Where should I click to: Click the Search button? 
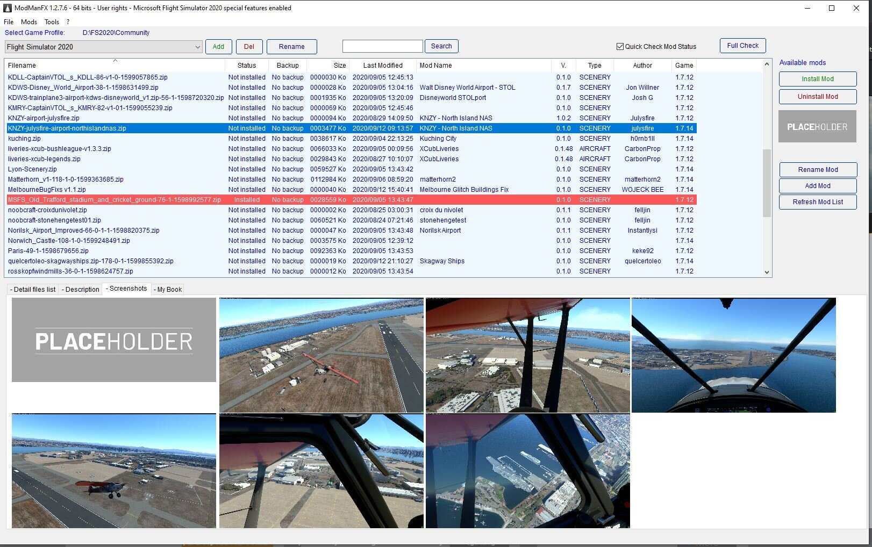coord(441,46)
